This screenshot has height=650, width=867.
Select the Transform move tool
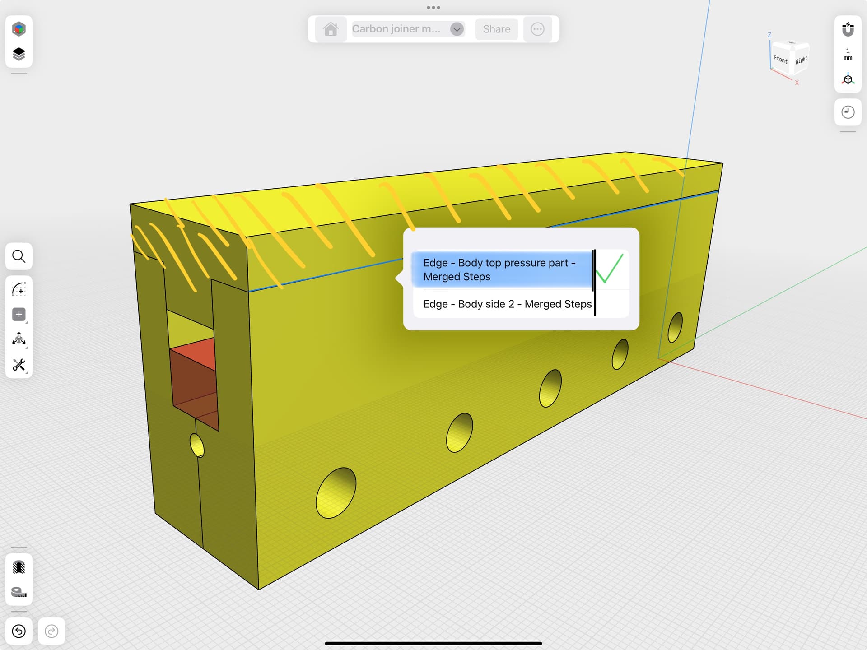pyautogui.click(x=19, y=339)
